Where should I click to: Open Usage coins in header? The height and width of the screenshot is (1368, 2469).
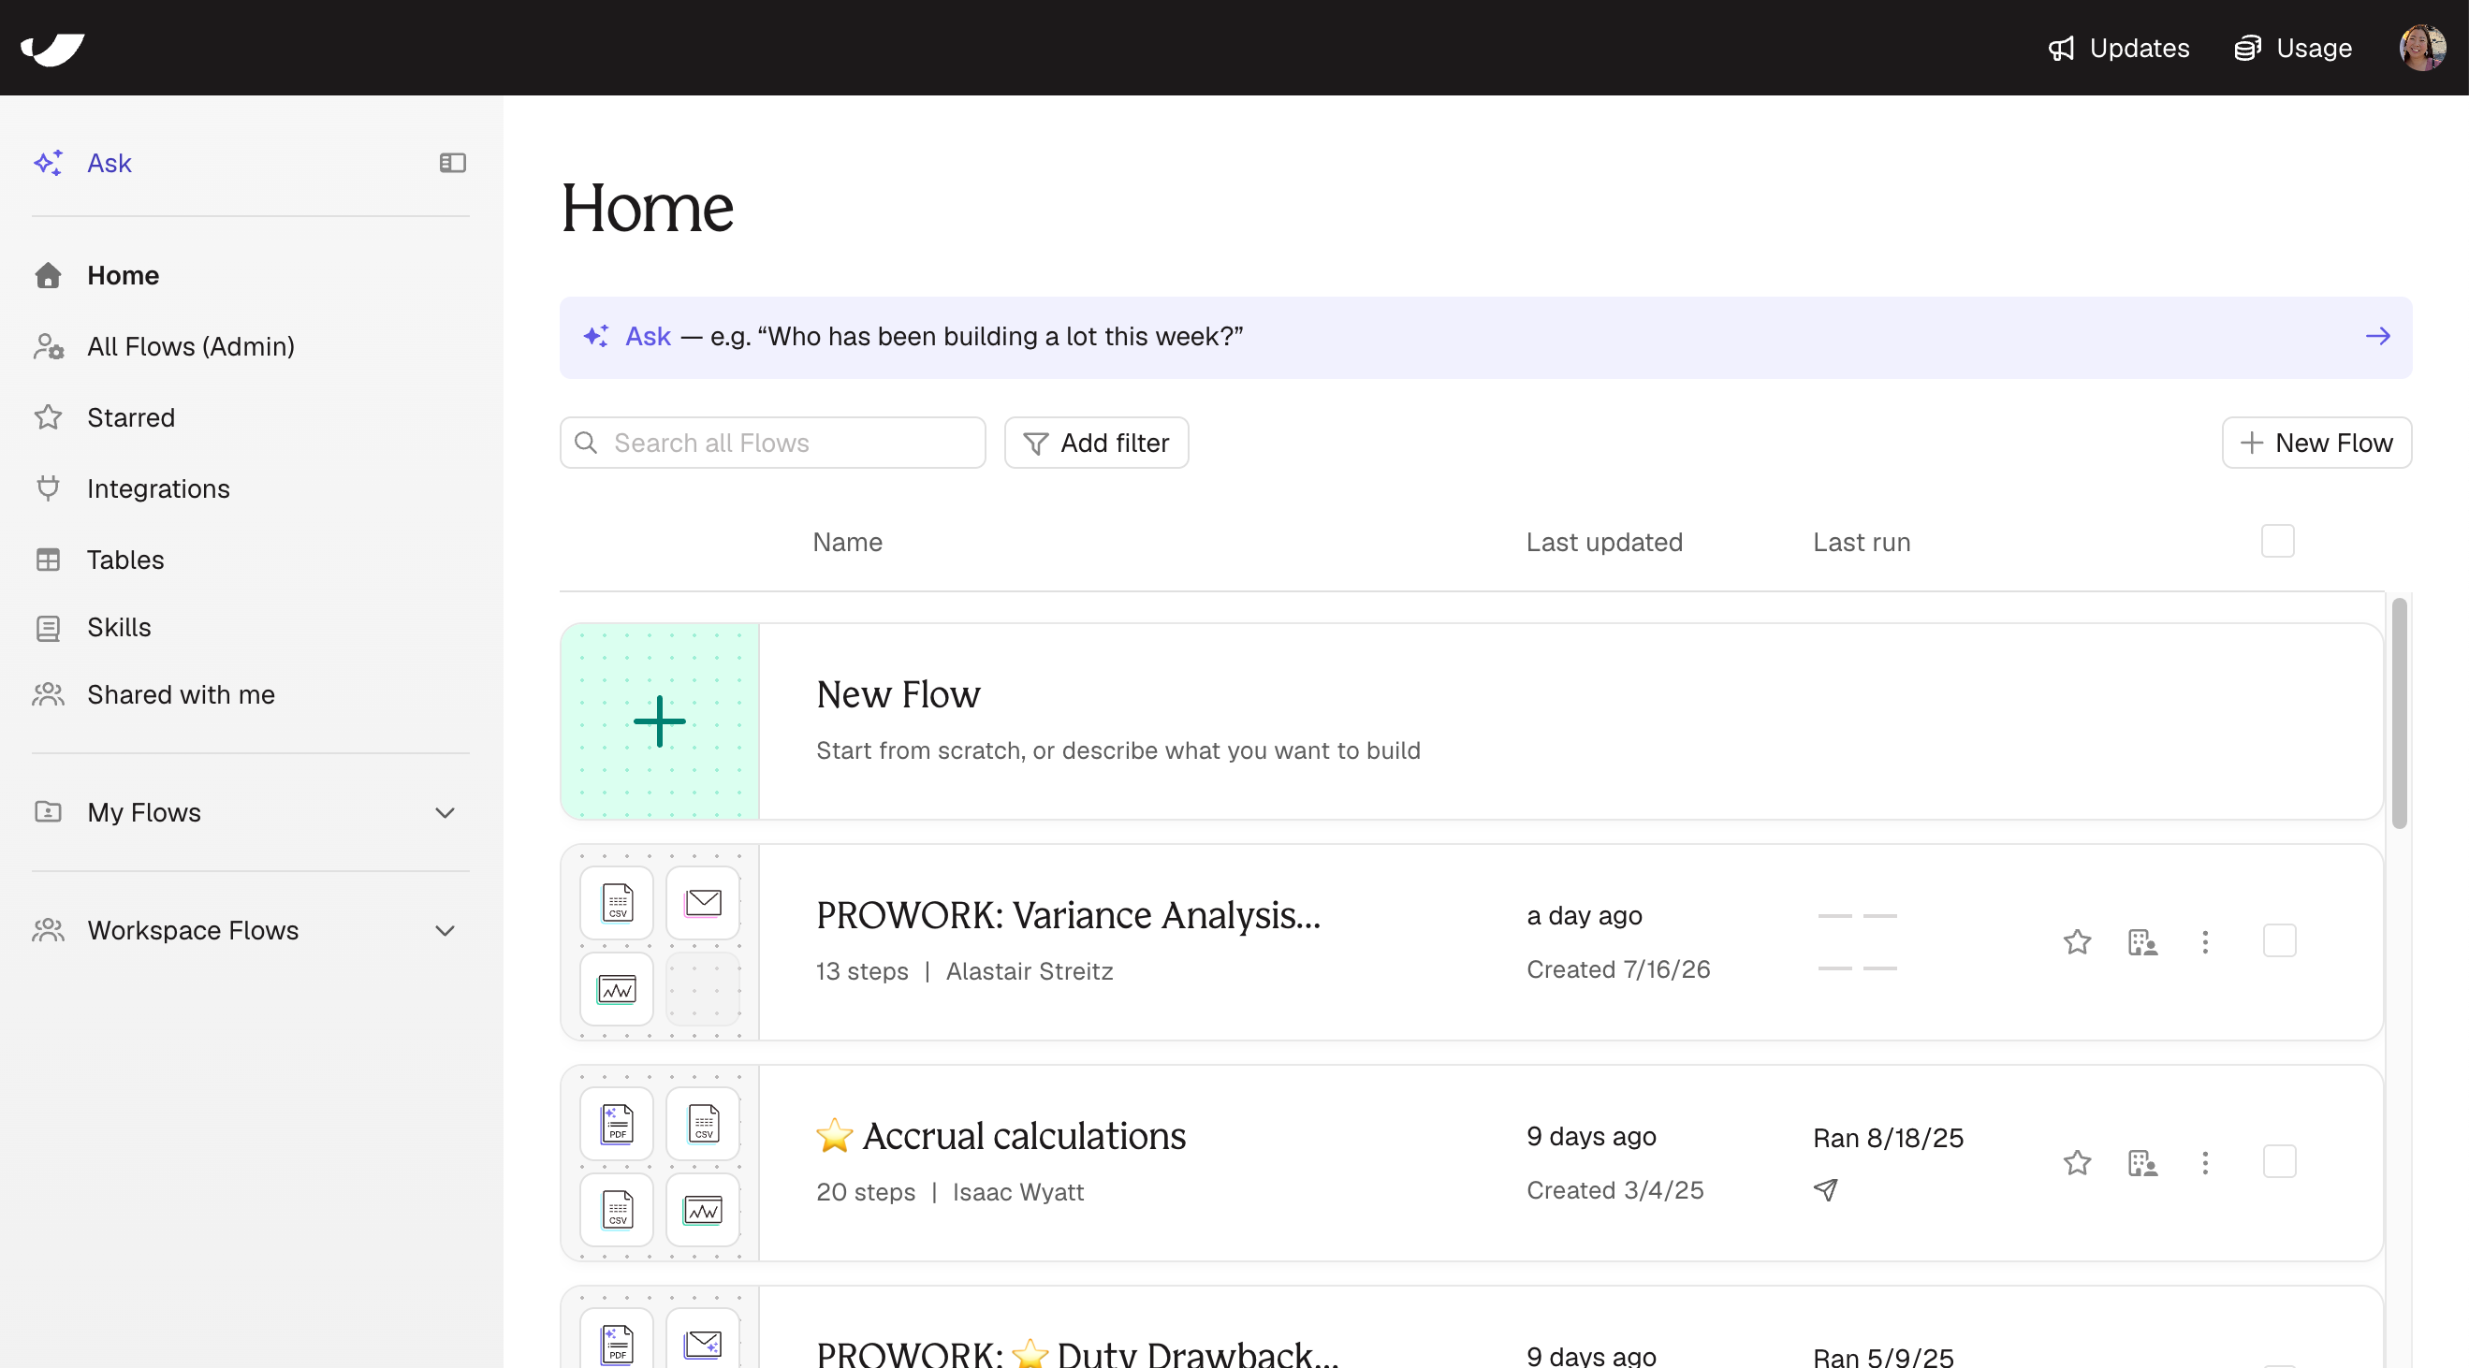(x=2293, y=48)
